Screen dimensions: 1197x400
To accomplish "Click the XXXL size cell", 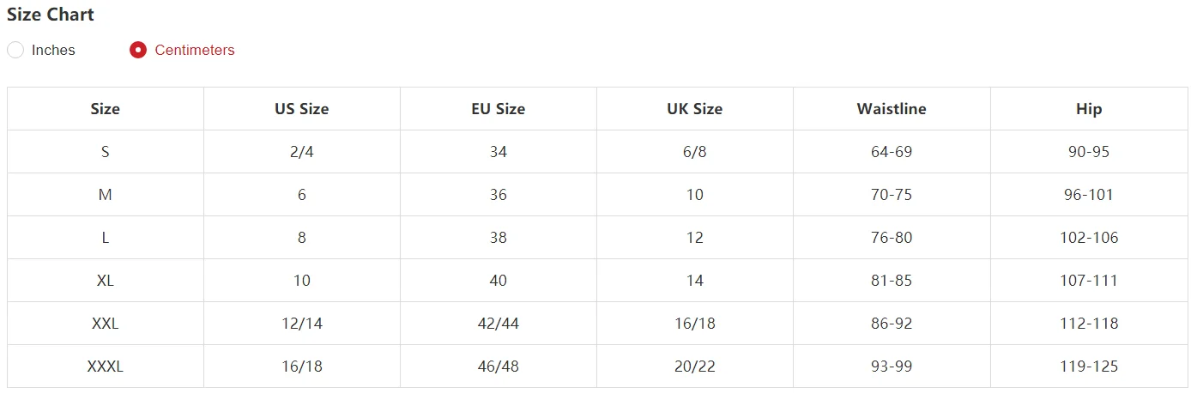I will 106,367.
